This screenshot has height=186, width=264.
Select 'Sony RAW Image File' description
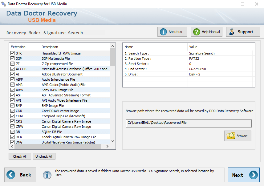click(58, 90)
